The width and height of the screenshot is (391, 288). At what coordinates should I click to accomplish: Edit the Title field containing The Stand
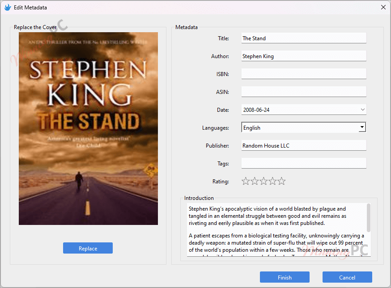pos(304,38)
